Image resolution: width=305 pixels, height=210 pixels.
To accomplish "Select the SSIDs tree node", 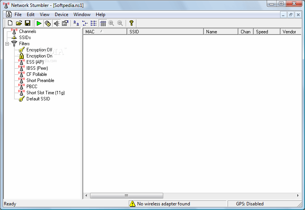I will coord(25,38).
